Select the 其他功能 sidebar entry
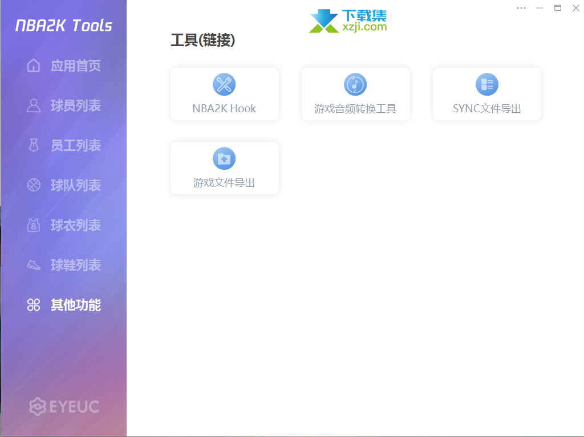The height and width of the screenshot is (437, 584). [76, 305]
